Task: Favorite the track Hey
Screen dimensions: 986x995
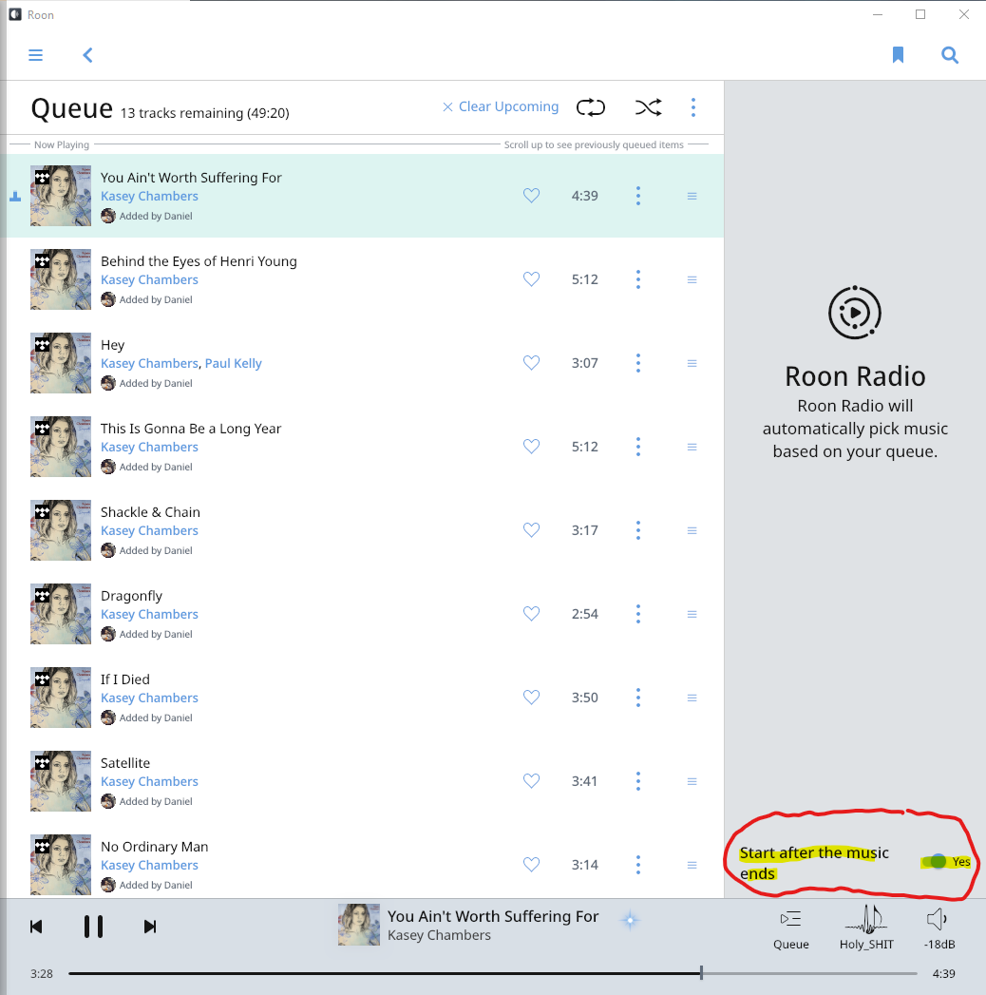Action: pyautogui.click(x=531, y=363)
